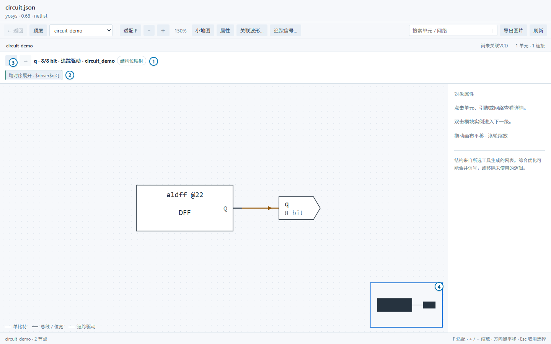Click the circuit_demo breadcrumb label
Screen dimensions: 551x344
[x=20, y=46]
